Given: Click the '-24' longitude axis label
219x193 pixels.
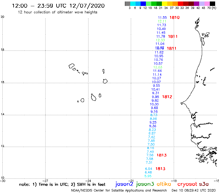Looking at the screenshot, I should point(88,181).
